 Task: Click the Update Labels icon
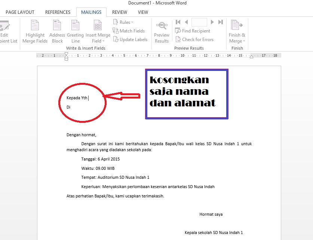point(116,39)
